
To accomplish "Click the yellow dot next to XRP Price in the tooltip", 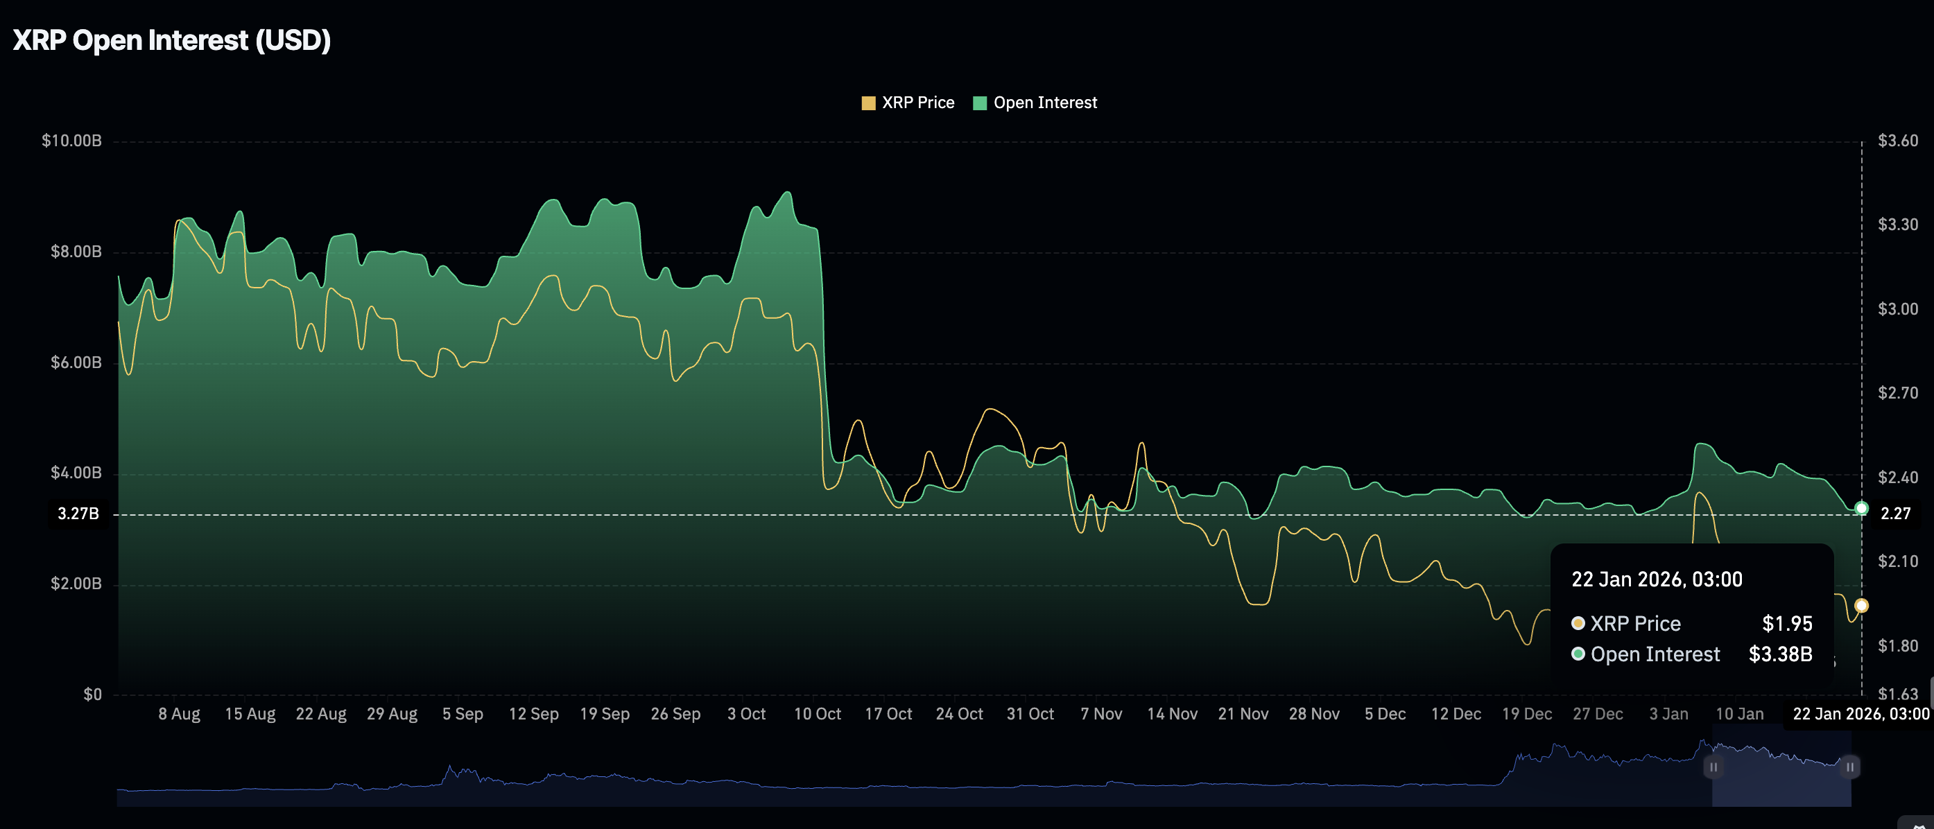I will tap(1578, 623).
